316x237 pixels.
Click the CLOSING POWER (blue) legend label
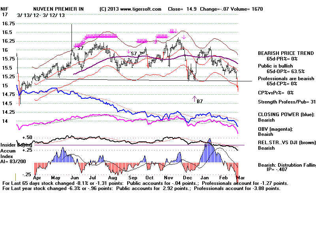point(286,114)
